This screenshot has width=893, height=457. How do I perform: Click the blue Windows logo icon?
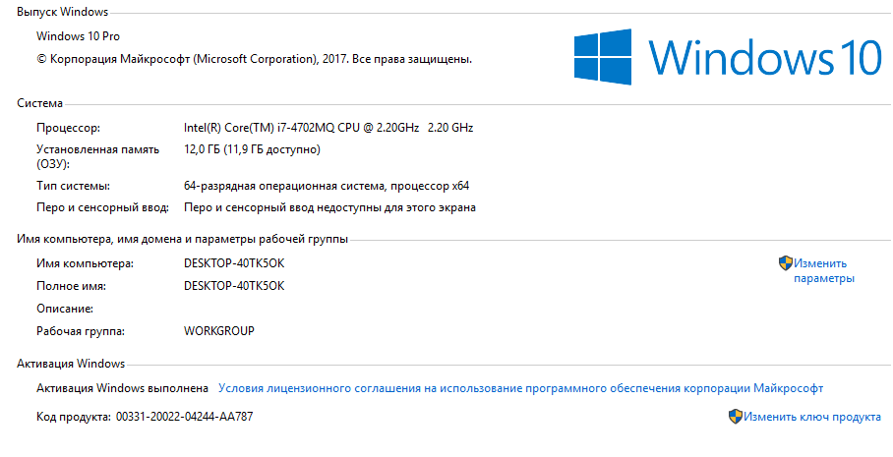pos(603,56)
